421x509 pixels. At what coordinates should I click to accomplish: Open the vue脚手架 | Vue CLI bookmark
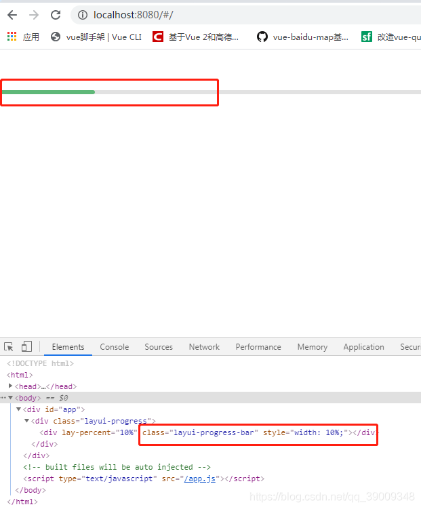click(104, 37)
